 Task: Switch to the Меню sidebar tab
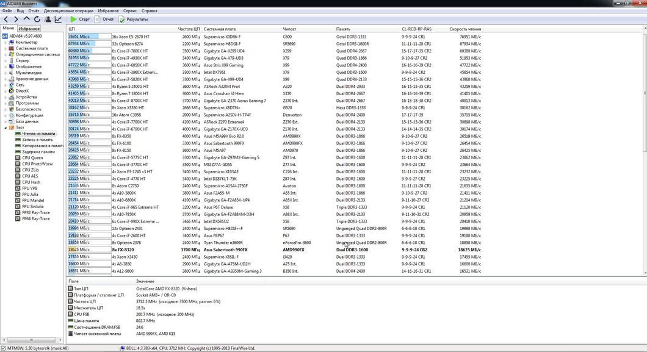point(9,28)
